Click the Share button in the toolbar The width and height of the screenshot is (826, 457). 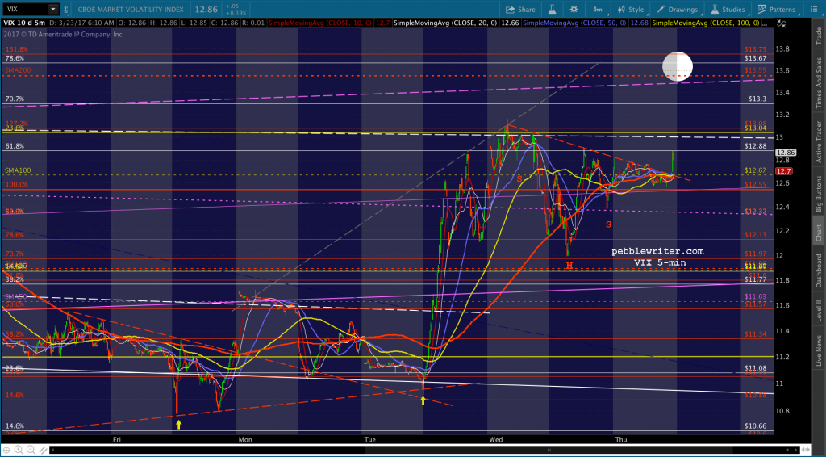pos(520,10)
